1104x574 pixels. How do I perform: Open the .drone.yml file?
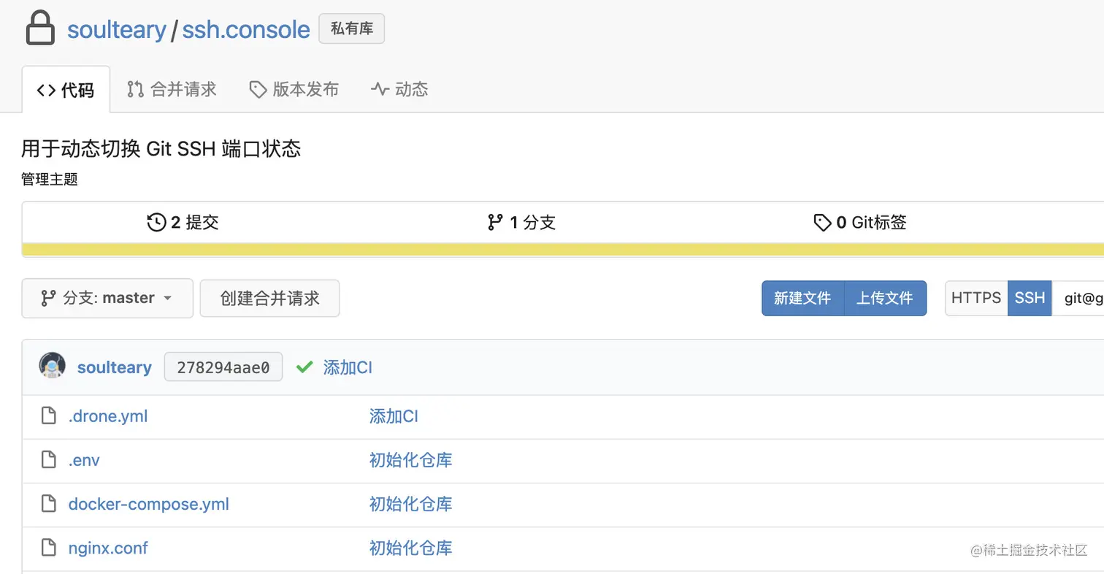(108, 416)
